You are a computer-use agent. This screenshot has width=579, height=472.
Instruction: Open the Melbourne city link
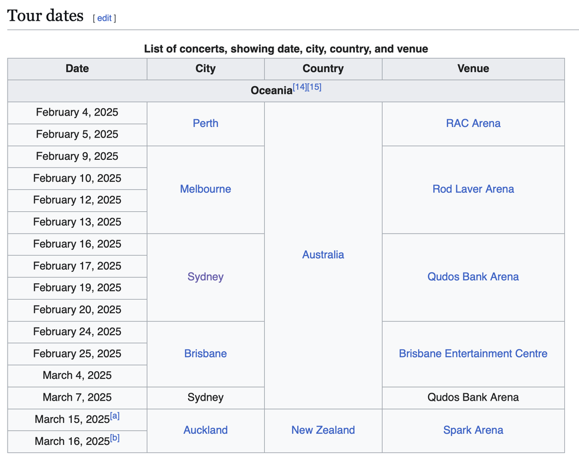[x=205, y=189]
